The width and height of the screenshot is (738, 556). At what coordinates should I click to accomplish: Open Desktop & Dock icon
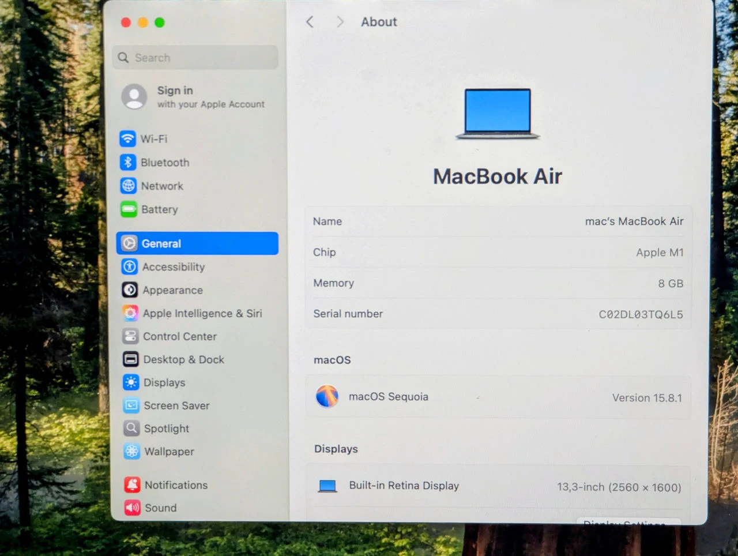(131, 359)
